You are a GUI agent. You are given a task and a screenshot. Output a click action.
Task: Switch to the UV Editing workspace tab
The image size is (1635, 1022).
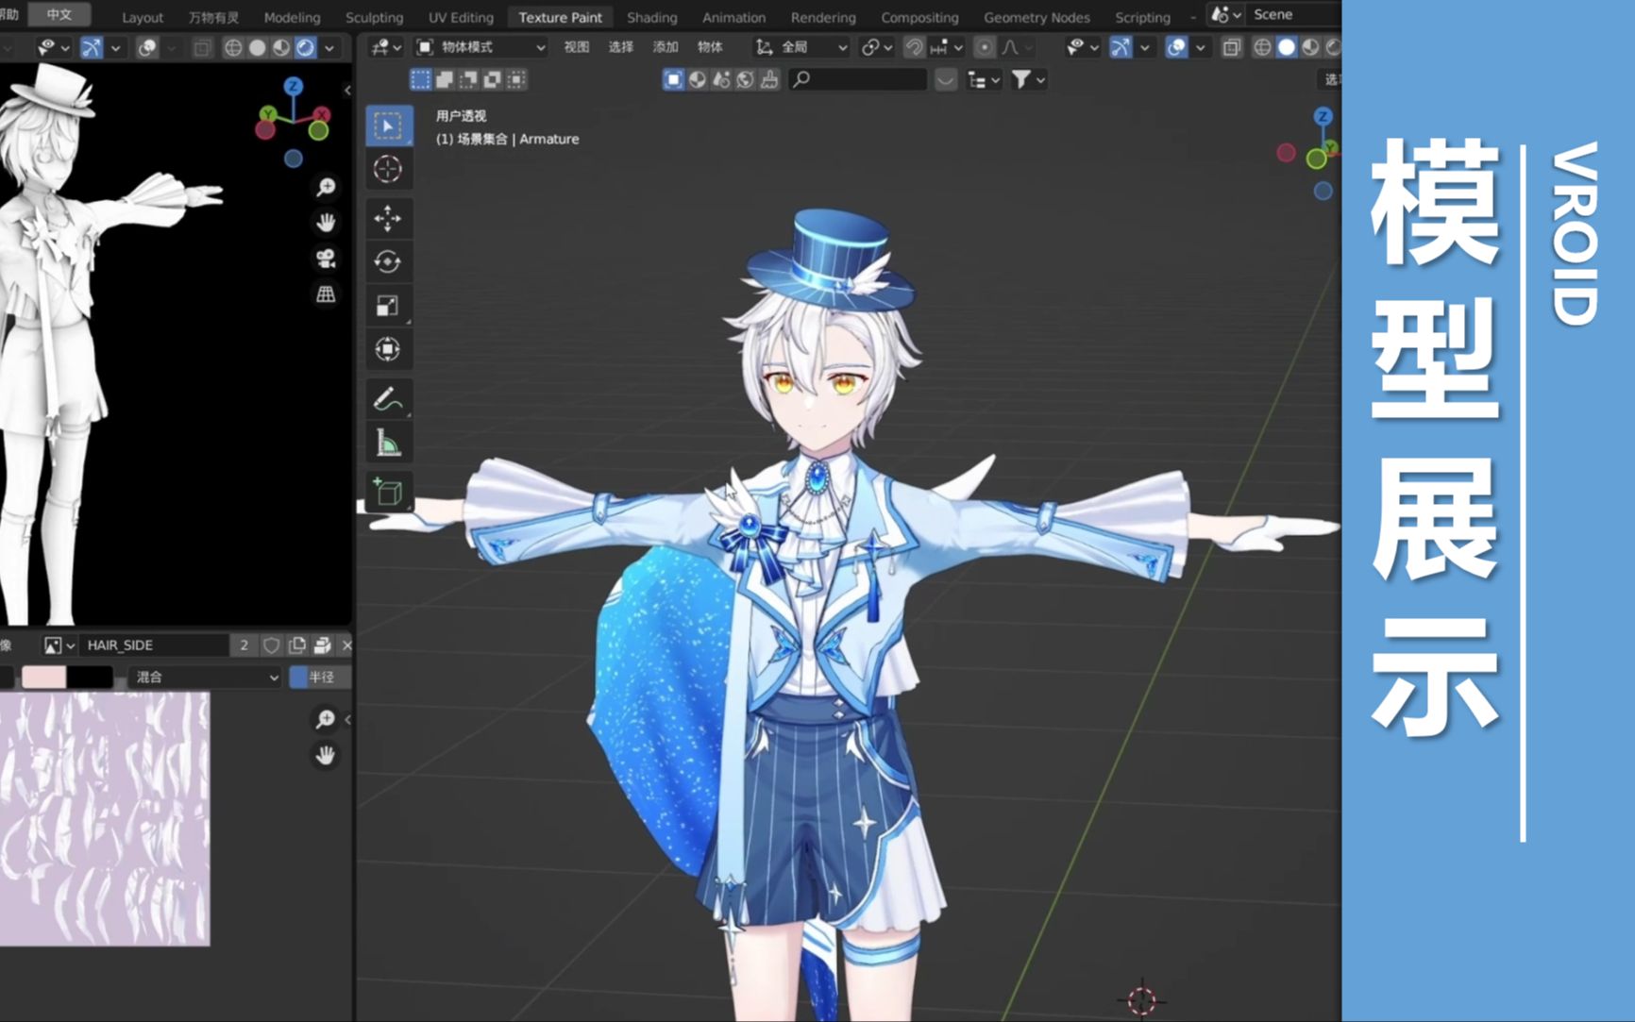[x=461, y=17]
